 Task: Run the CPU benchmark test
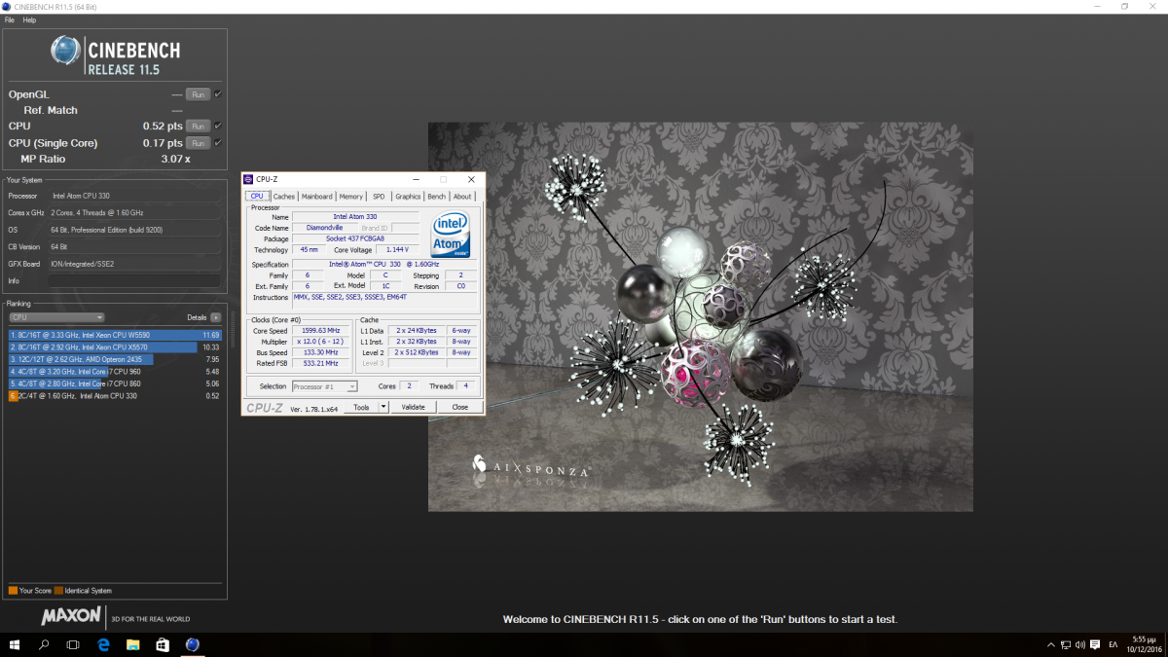[198, 126]
